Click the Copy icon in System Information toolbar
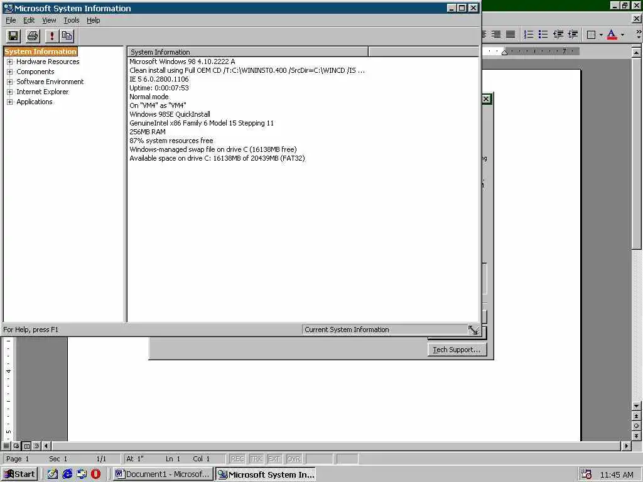 (67, 36)
